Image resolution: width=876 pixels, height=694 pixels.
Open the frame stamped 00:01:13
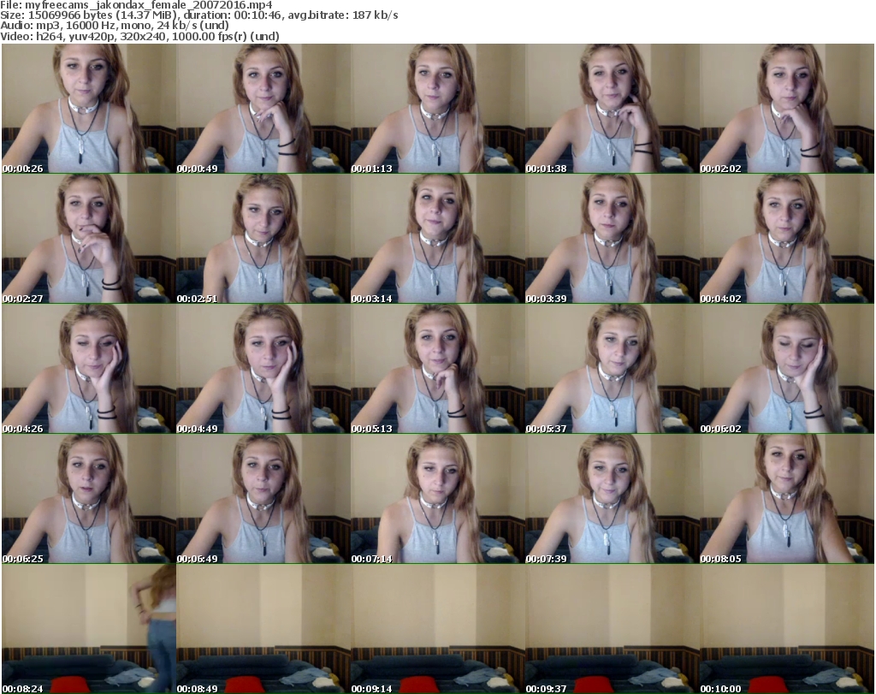point(438,109)
